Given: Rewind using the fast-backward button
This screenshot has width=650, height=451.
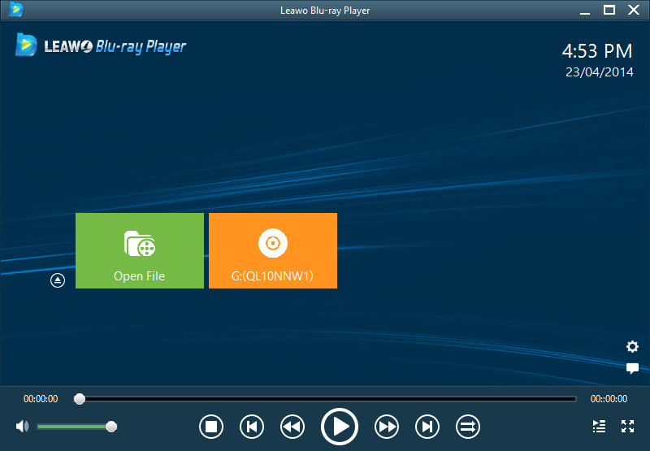Looking at the screenshot, I should click(x=292, y=426).
